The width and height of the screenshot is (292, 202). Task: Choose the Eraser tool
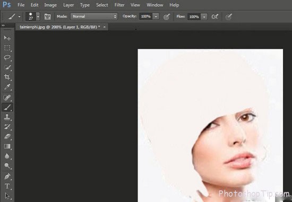point(7,137)
